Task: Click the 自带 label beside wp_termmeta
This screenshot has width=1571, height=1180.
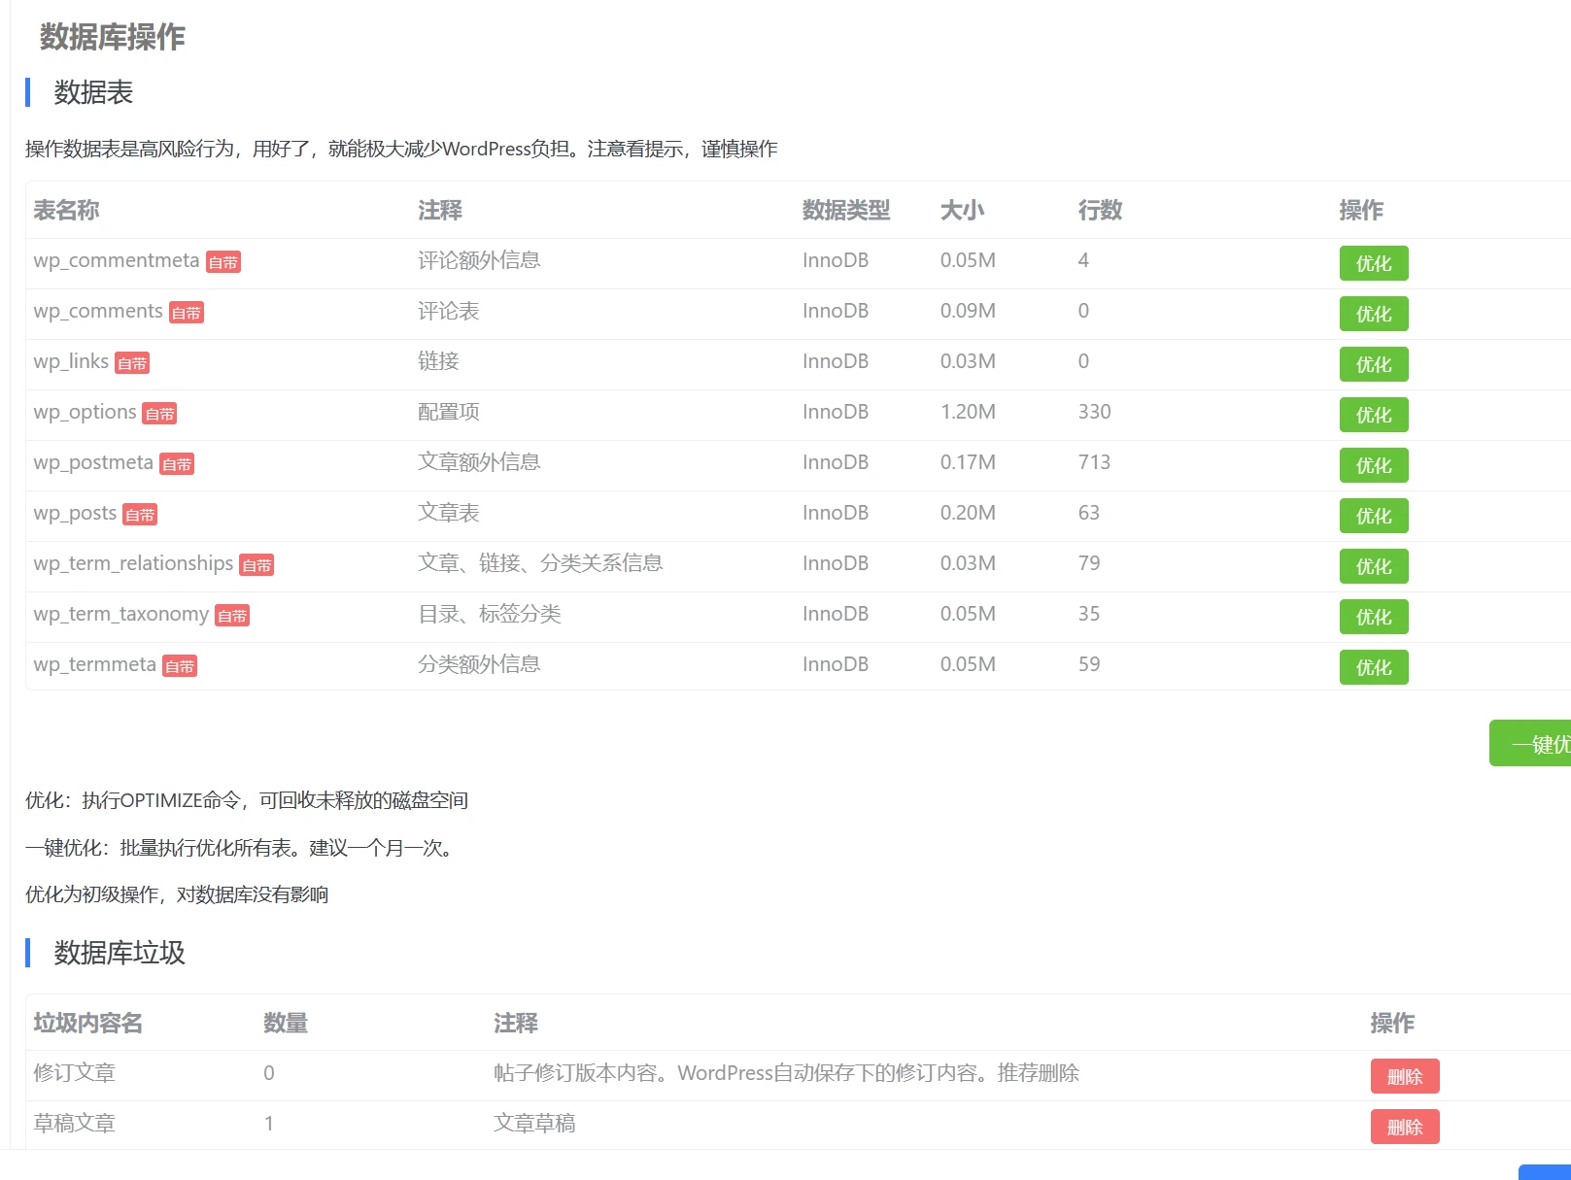Action: (180, 666)
